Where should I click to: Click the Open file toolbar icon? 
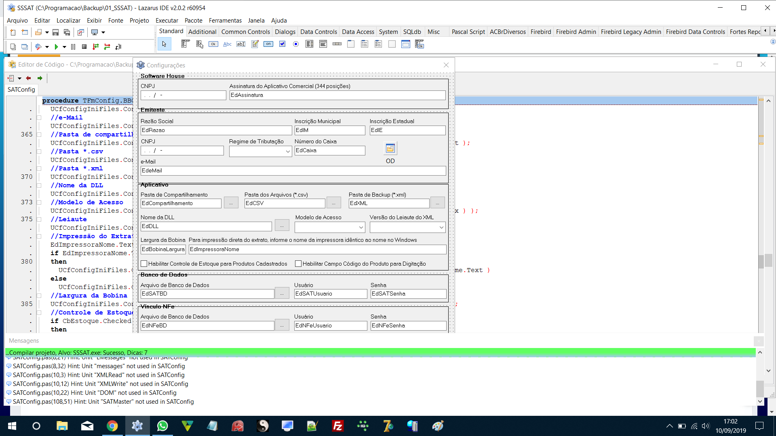click(38, 32)
